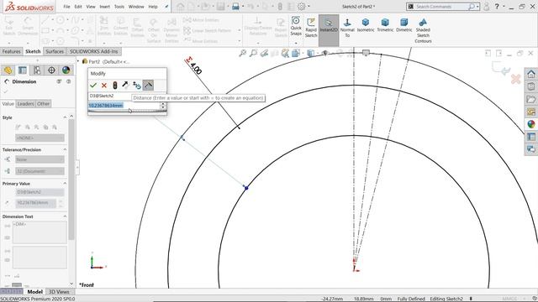Open the Quick Snaps dropdown arrow

296,43
